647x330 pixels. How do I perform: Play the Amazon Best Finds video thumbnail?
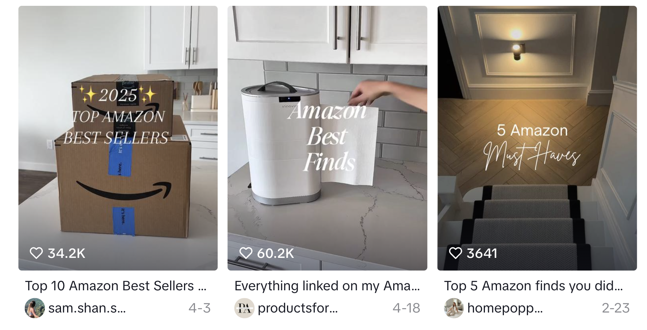pos(328,138)
